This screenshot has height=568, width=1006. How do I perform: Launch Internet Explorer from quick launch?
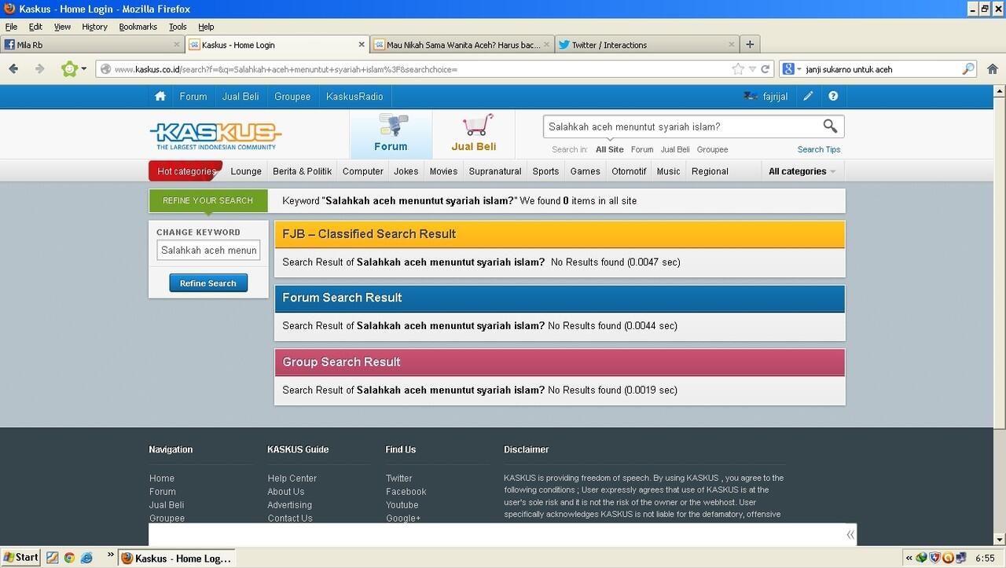pyautogui.click(x=86, y=558)
